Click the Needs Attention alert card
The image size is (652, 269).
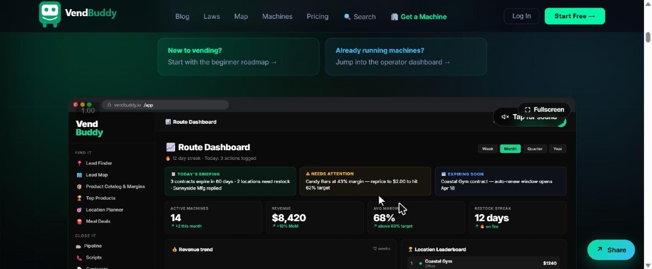point(365,181)
